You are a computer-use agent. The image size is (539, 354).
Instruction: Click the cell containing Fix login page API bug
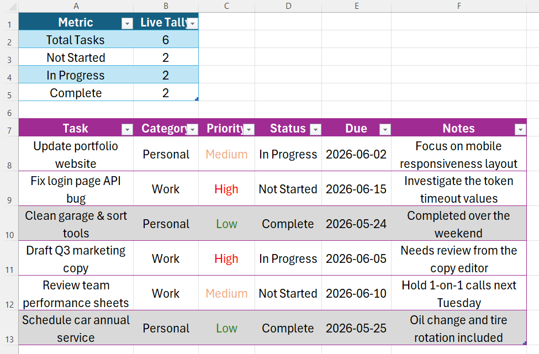76,189
